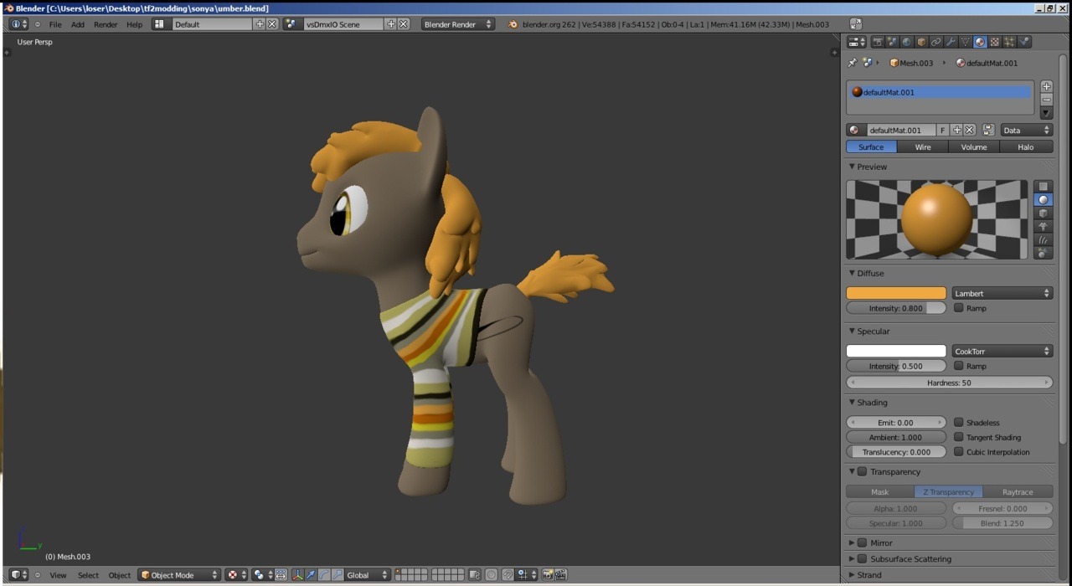The image size is (1072, 586).
Task: Set preview to sphere shape
Action: point(1043,200)
